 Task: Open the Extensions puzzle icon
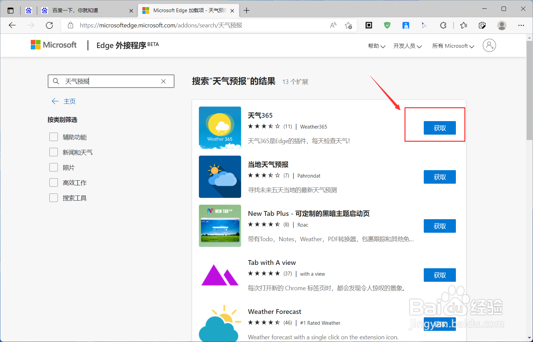pyautogui.click(x=443, y=25)
